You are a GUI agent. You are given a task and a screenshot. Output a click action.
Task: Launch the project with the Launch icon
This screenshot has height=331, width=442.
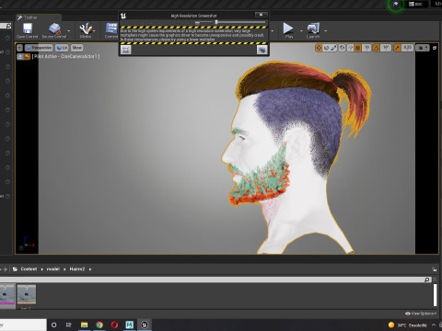pyautogui.click(x=313, y=29)
